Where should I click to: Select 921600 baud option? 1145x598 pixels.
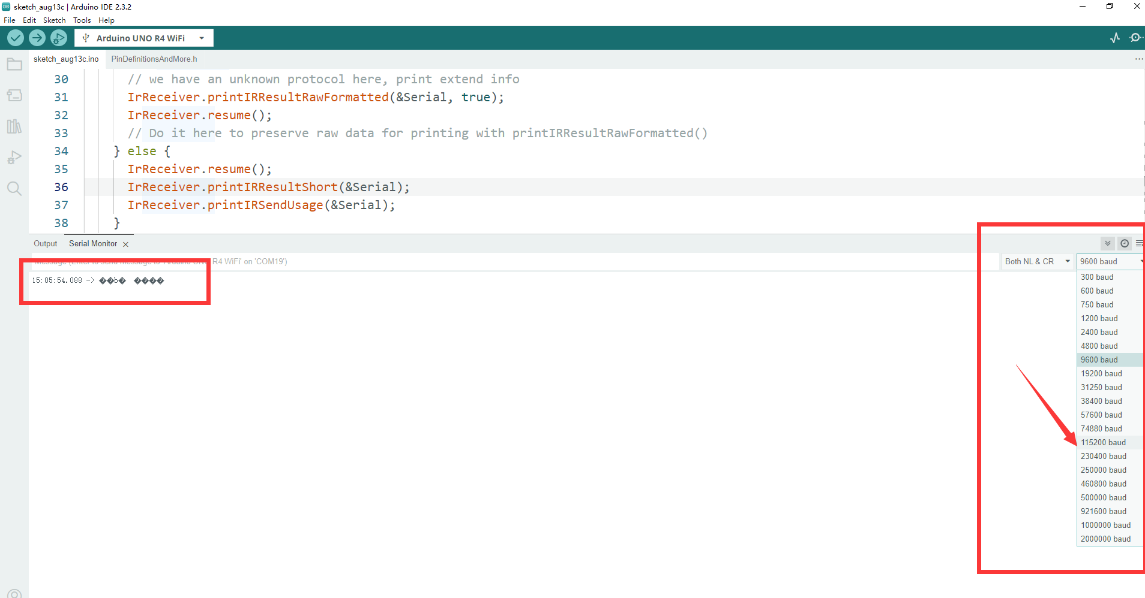[1110, 511]
